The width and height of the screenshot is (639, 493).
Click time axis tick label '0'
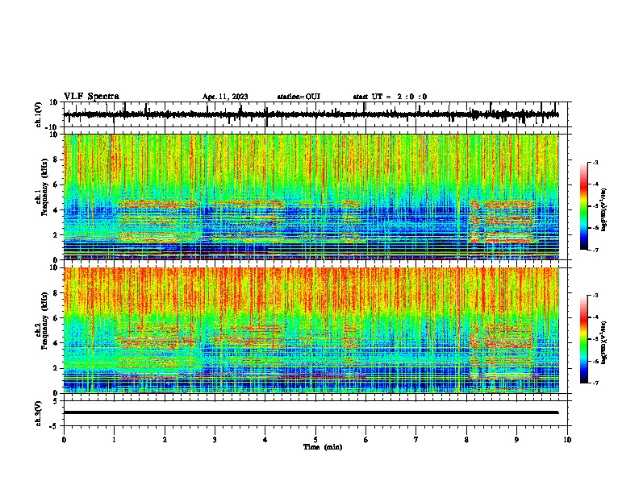tap(64, 440)
